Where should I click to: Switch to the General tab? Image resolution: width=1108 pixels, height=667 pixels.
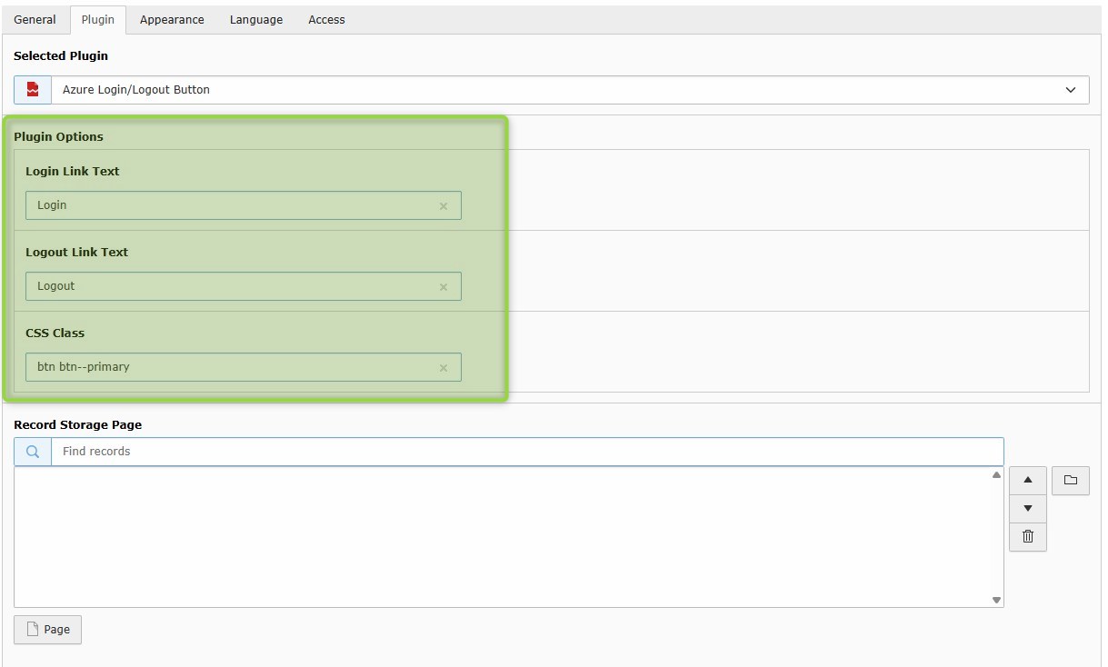tap(35, 19)
